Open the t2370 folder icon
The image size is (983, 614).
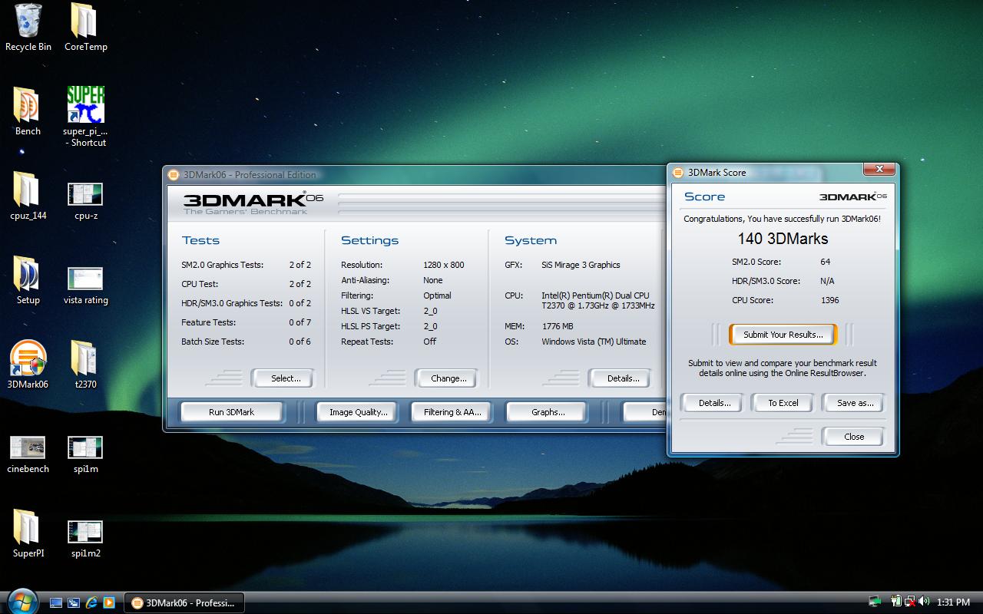click(x=85, y=358)
